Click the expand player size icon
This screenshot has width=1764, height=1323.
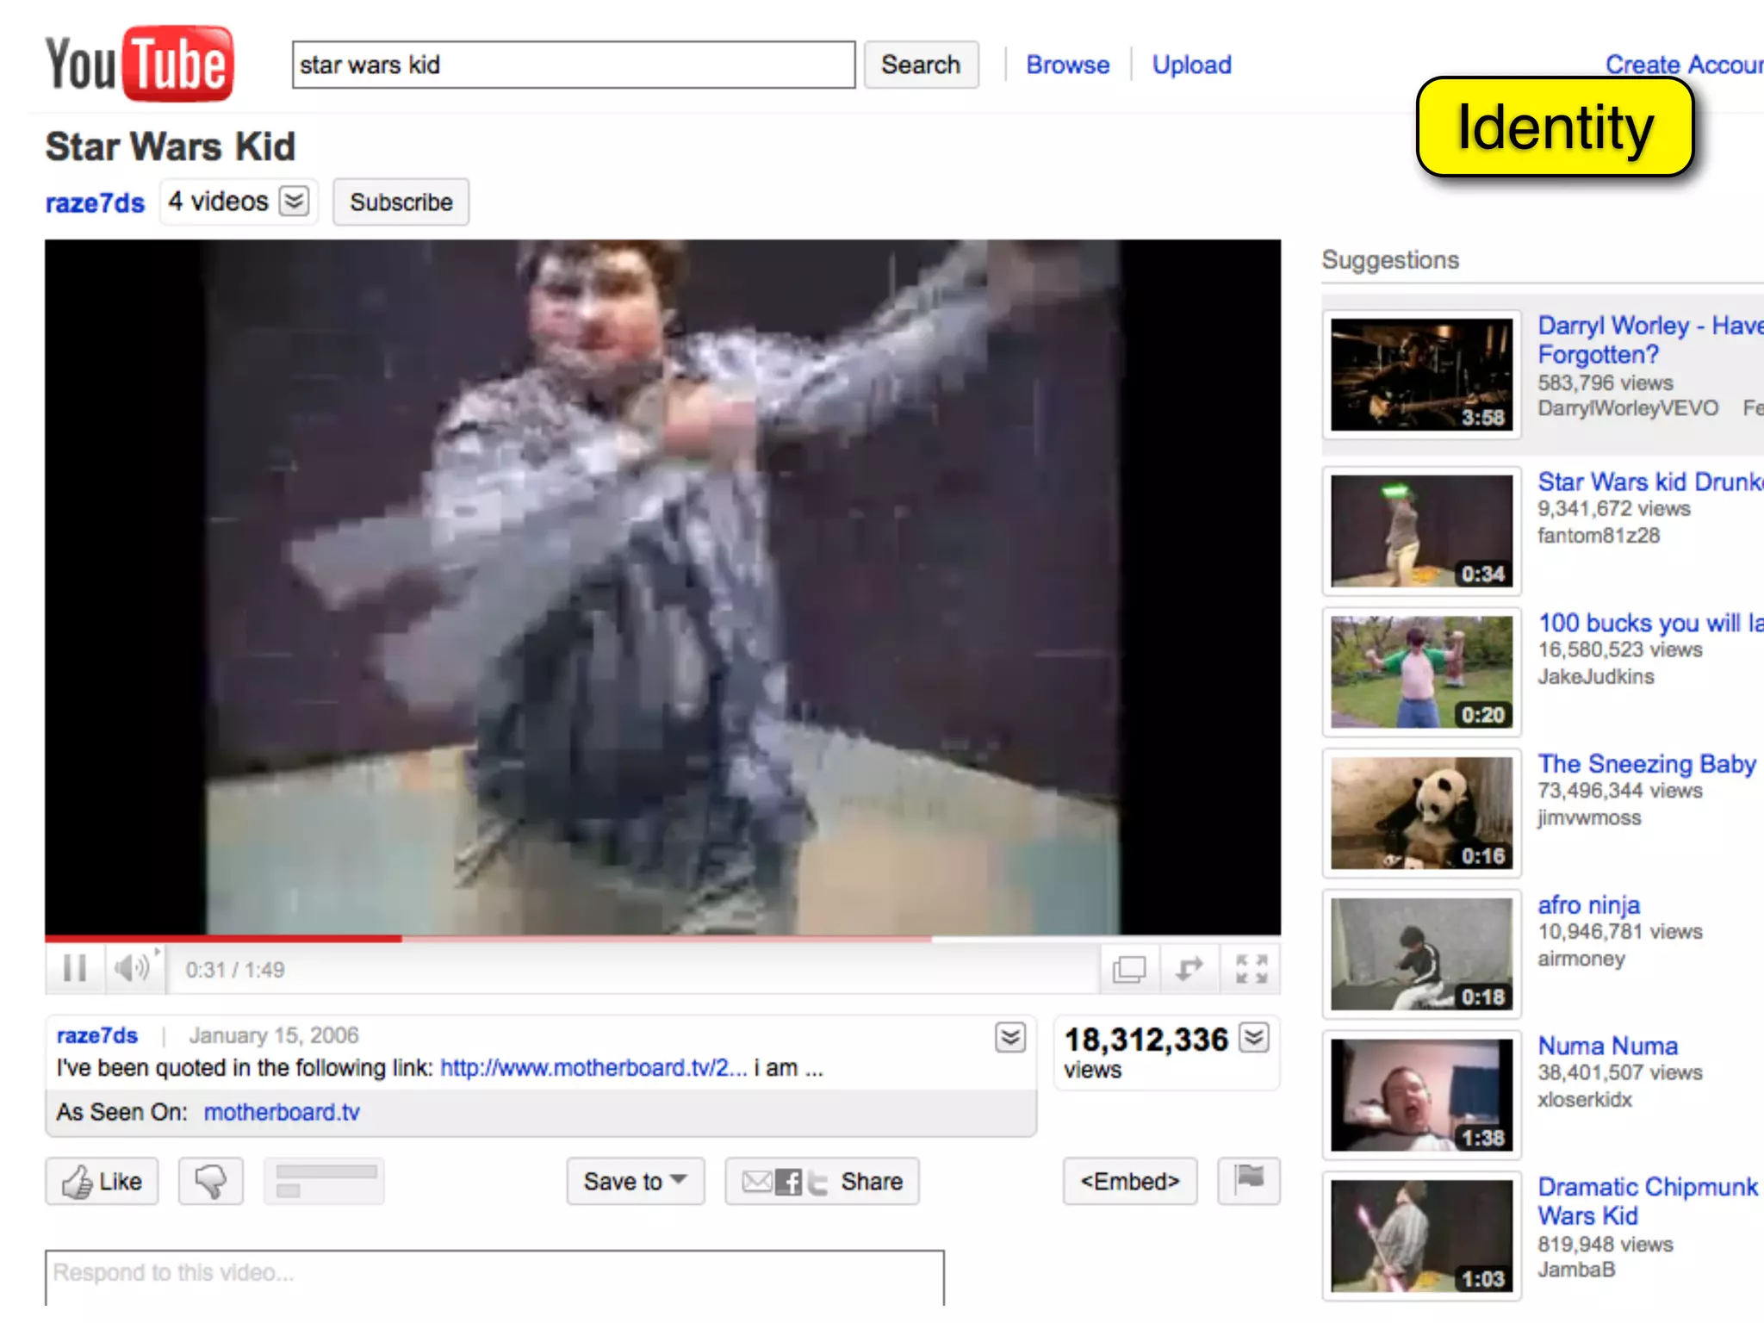click(1189, 969)
